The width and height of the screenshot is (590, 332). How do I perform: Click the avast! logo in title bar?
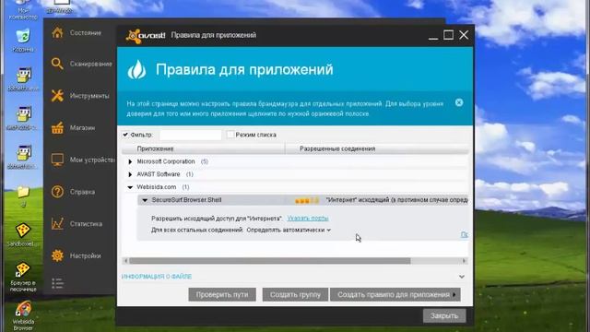pyautogui.click(x=146, y=35)
